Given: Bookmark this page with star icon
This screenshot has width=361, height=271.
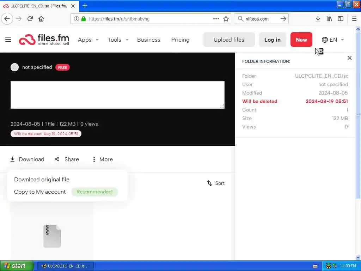Looking at the screenshot, I should 226,19.
